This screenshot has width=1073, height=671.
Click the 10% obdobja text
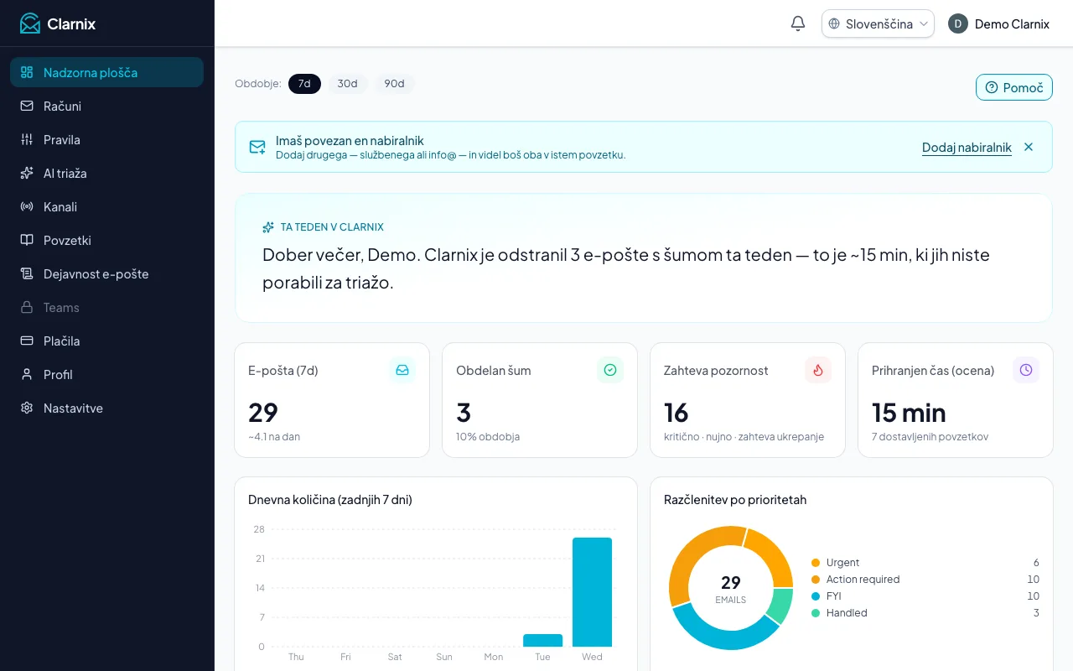pyautogui.click(x=488, y=437)
